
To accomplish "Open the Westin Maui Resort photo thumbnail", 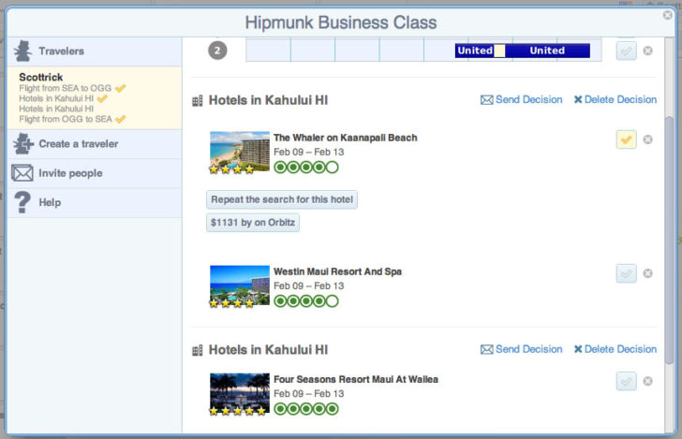I will pos(240,285).
